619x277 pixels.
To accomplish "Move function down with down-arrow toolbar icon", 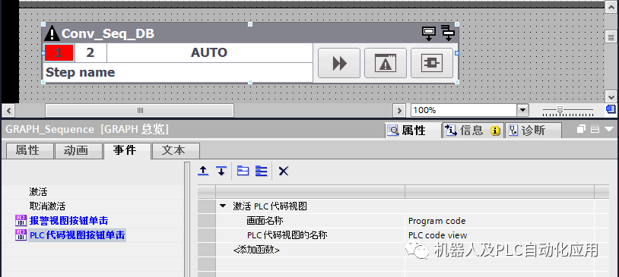I will pyautogui.click(x=221, y=171).
